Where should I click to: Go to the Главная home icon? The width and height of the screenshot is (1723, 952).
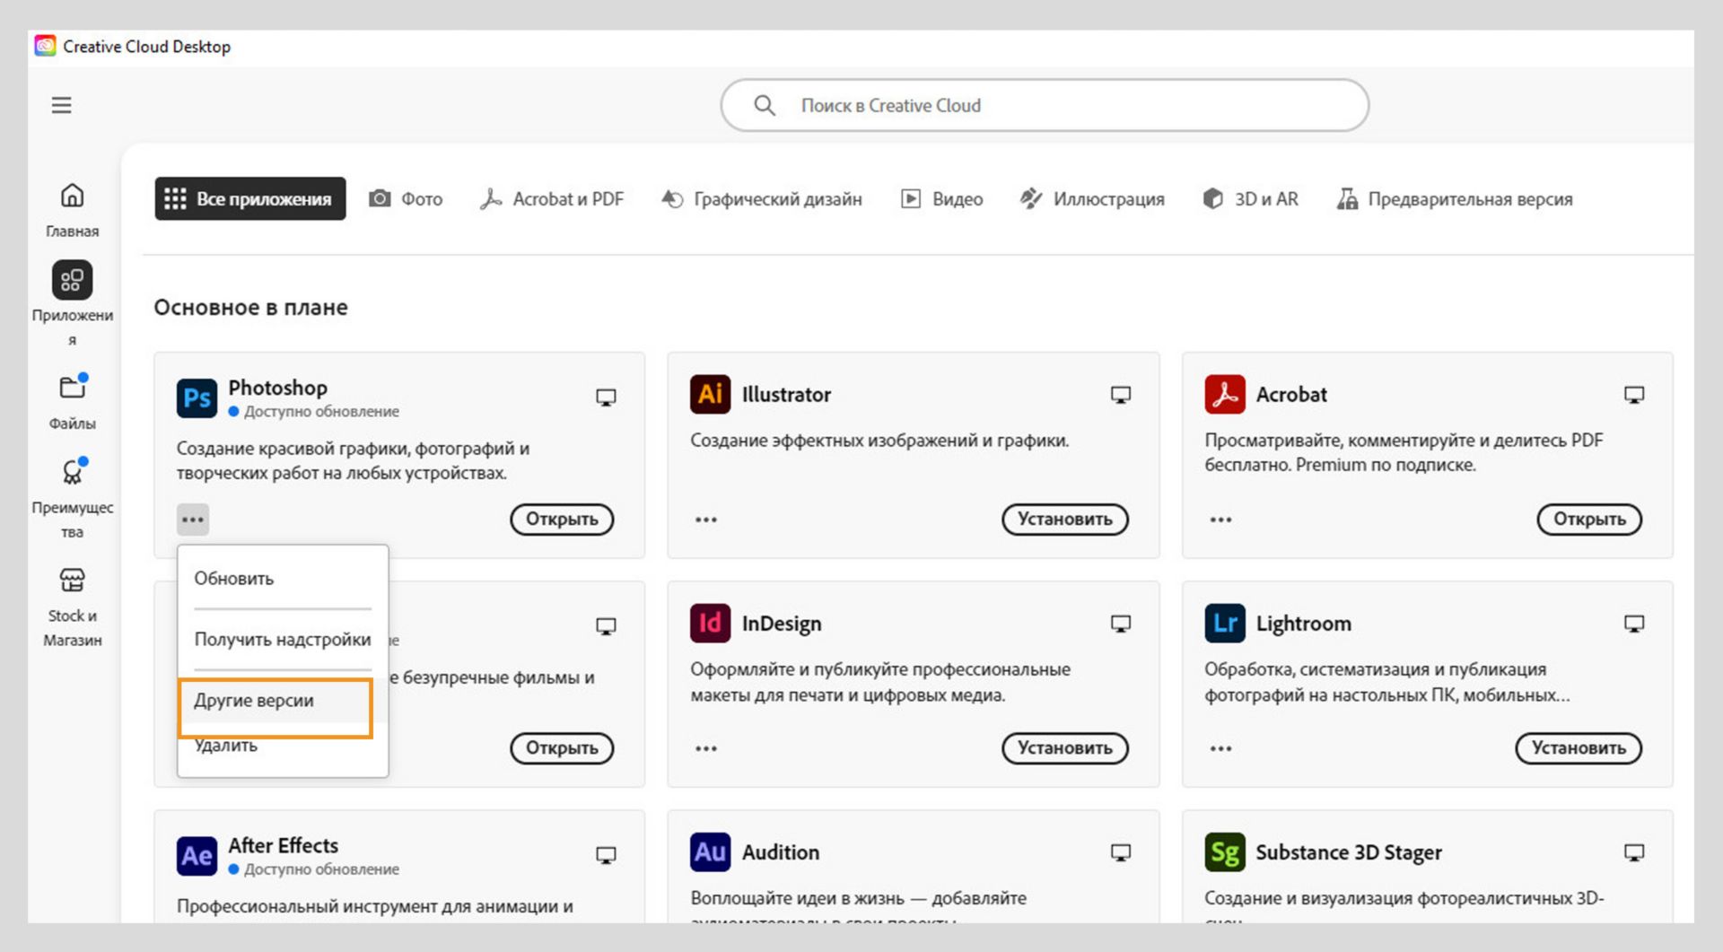72,196
